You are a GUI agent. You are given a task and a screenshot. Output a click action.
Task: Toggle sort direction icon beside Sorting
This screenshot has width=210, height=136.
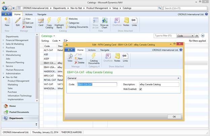coord(66,41)
